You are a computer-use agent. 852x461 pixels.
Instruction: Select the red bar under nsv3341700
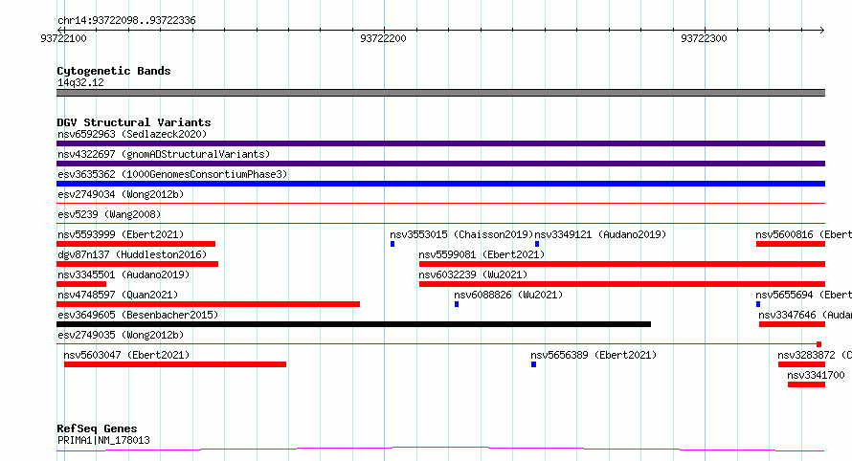[806, 384]
